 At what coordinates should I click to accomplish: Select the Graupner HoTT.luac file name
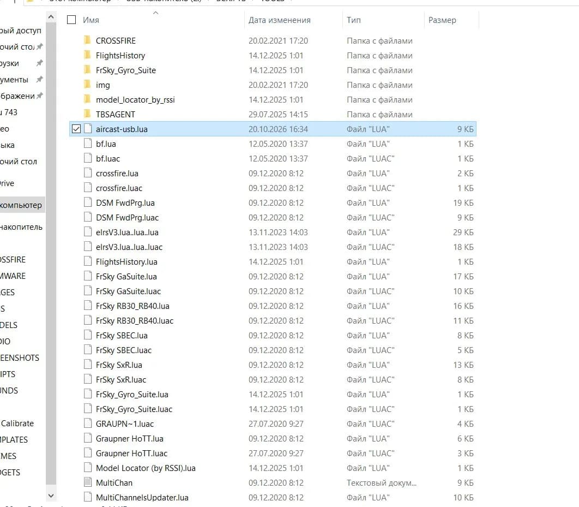[x=131, y=454]
